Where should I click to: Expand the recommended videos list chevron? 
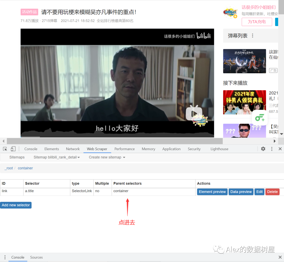pos(281,134)
